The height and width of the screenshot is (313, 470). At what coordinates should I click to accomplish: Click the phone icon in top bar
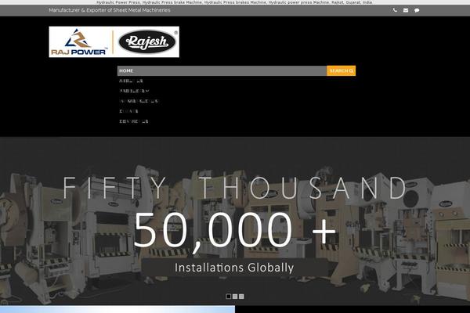pyautogui.click(x=395, y=10)
